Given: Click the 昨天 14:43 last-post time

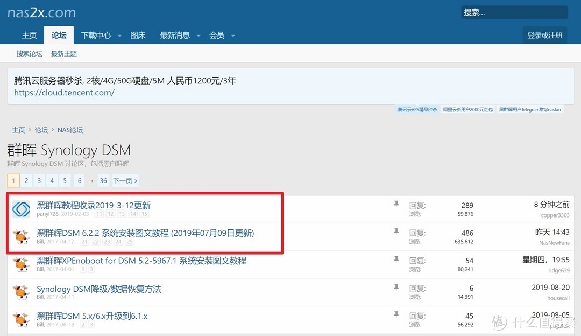Looking at the screenshot, I should point(552,232).
